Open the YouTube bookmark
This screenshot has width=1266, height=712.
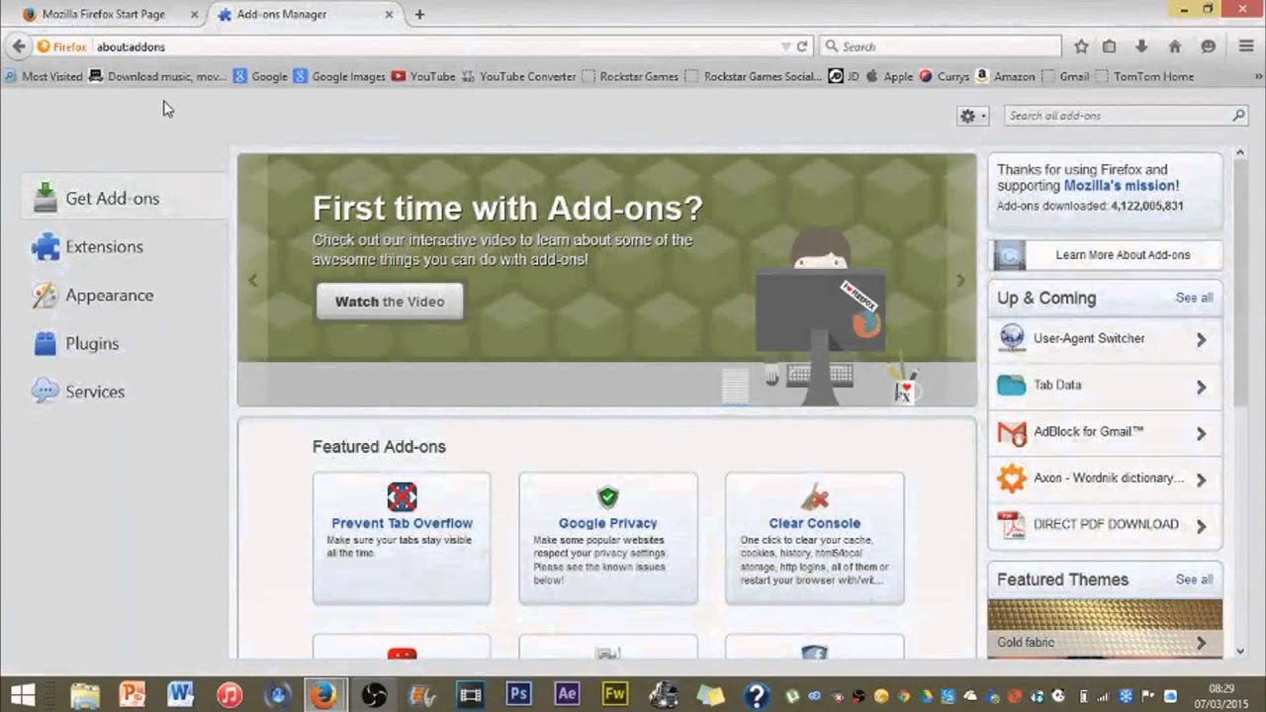(x=423, y=76)
